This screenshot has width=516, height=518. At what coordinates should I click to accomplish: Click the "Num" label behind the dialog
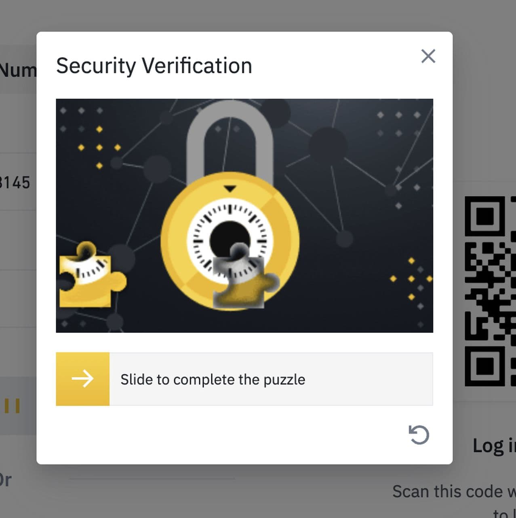(18, 70)
